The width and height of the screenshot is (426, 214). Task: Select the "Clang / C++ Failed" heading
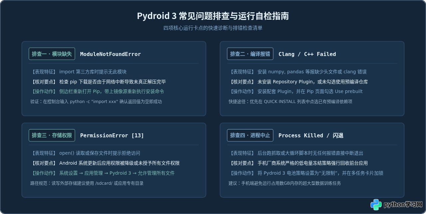click(307, 54)
